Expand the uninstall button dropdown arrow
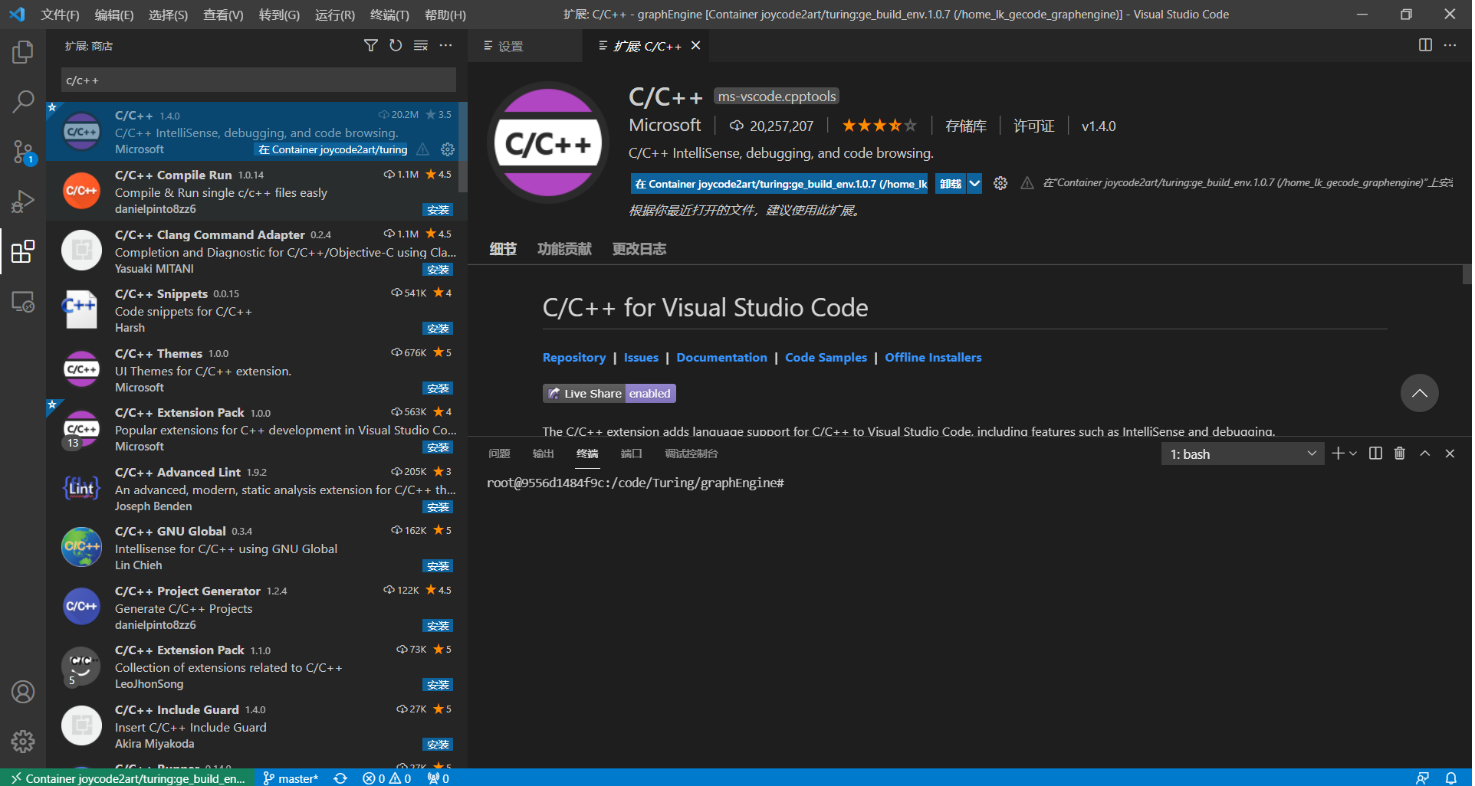The image size is (1475, 786). (974, 184)
